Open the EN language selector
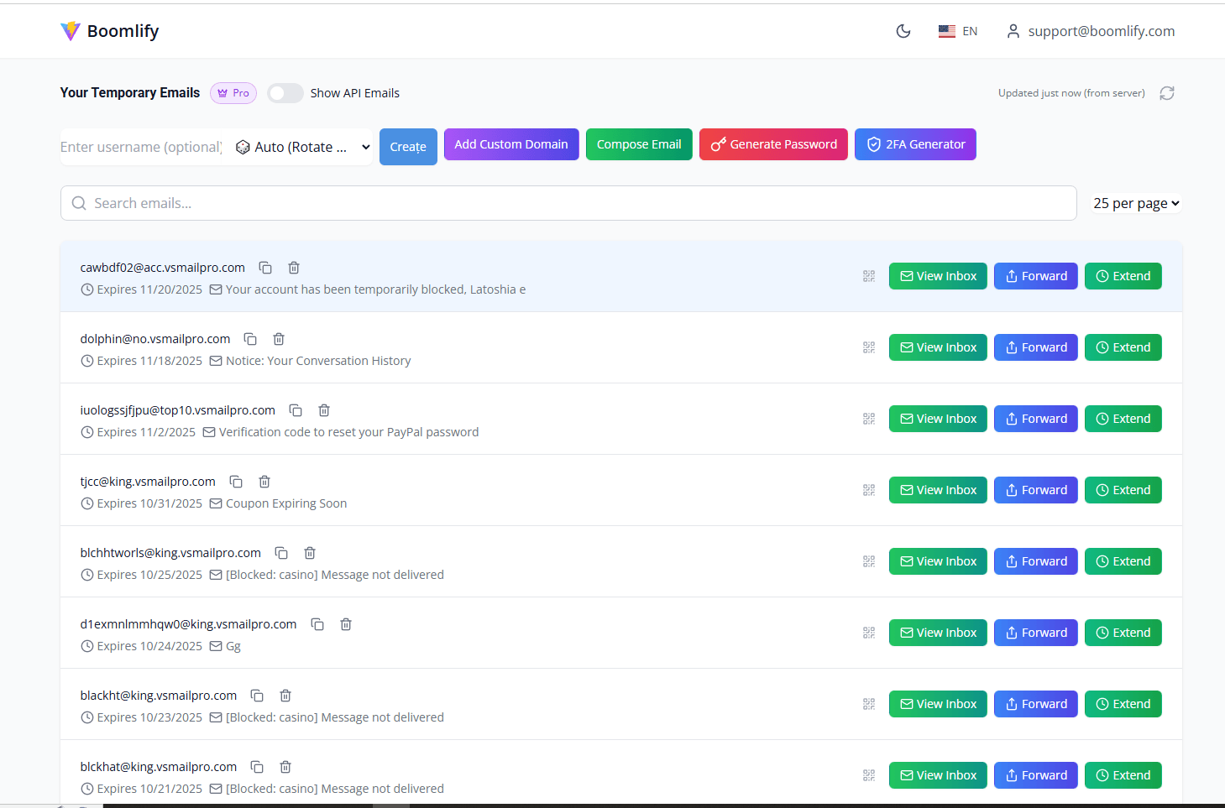The width and height of the screenshot is (1225, 808). pyautogui.click(x=958, y=31)
